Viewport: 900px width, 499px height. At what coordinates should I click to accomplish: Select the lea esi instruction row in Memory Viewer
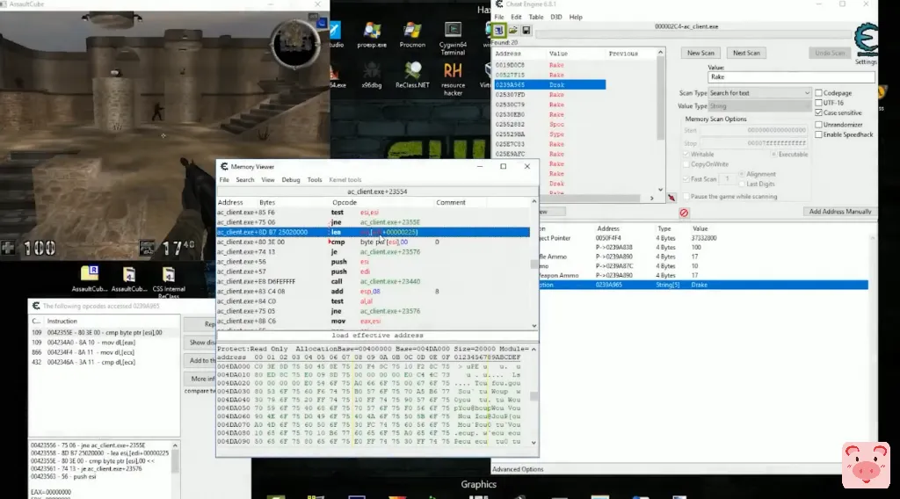373,232
